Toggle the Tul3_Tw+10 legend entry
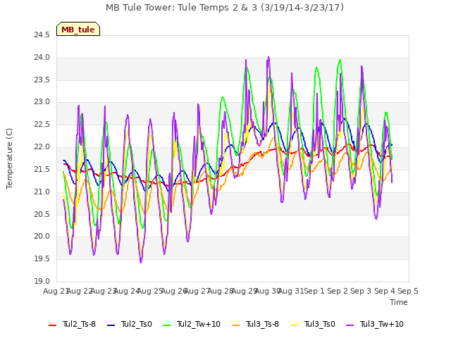 point(375,324)
